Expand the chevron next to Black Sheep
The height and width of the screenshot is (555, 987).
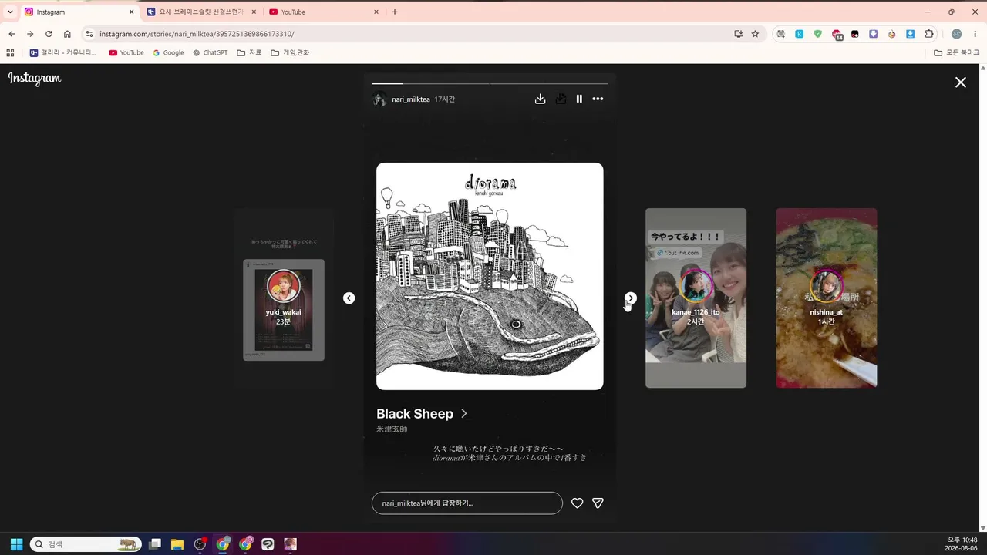tap(464, 414)
